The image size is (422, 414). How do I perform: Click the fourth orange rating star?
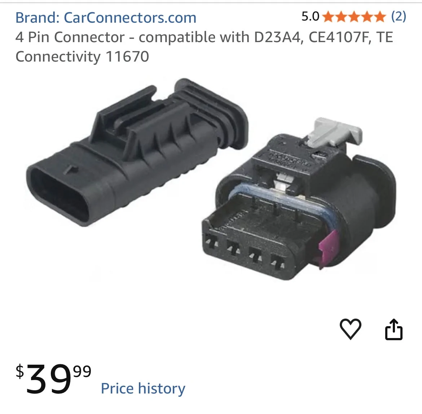pyautogui.click(x=366, y=17)
